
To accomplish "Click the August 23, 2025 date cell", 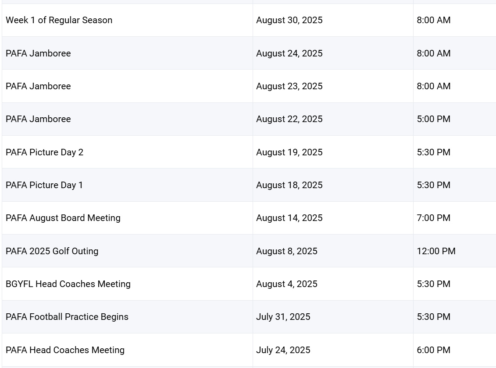I will 289,86.
